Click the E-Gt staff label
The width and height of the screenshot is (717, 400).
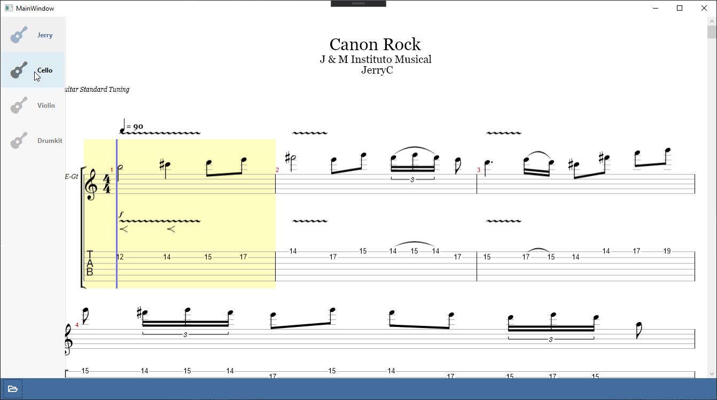[72, 177]
